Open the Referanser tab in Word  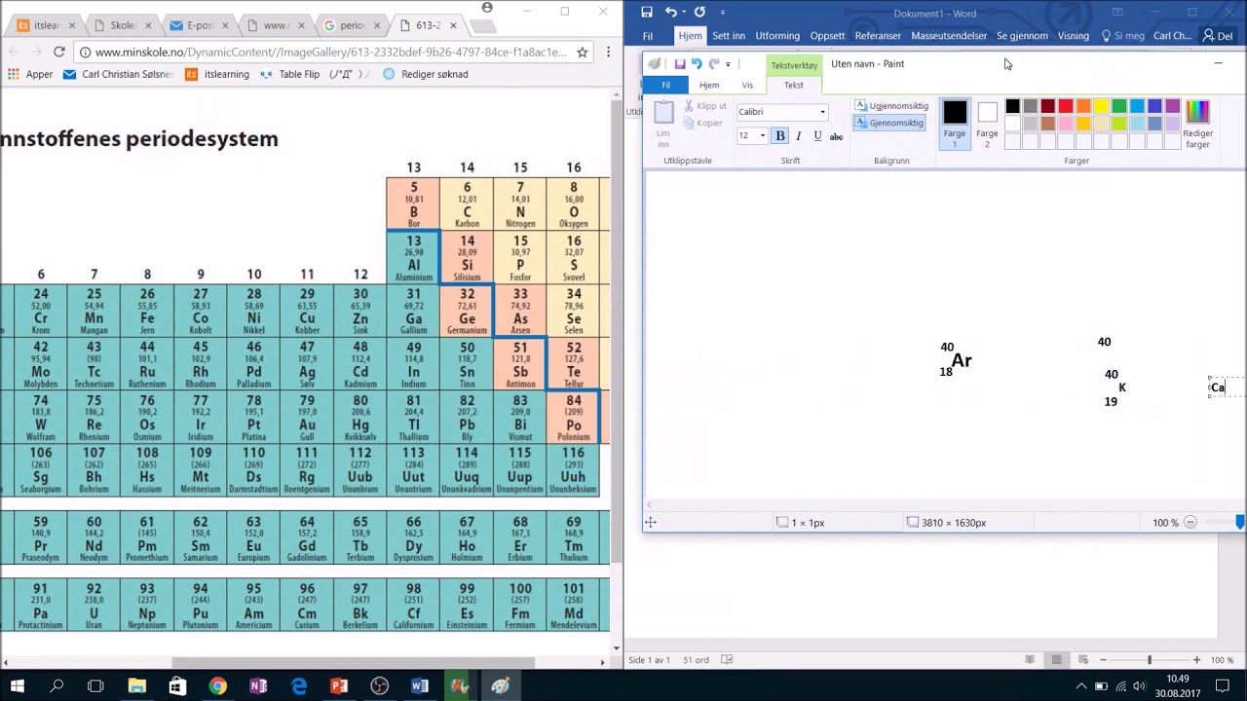(878, 36)
